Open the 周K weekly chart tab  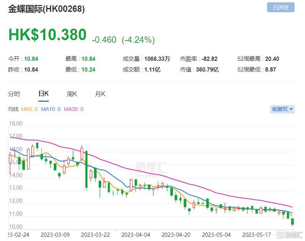point(72,94)
